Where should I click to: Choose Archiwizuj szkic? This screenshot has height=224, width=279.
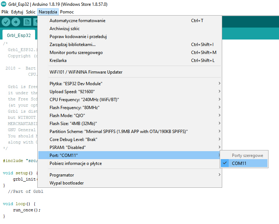(x=130, y=29)
